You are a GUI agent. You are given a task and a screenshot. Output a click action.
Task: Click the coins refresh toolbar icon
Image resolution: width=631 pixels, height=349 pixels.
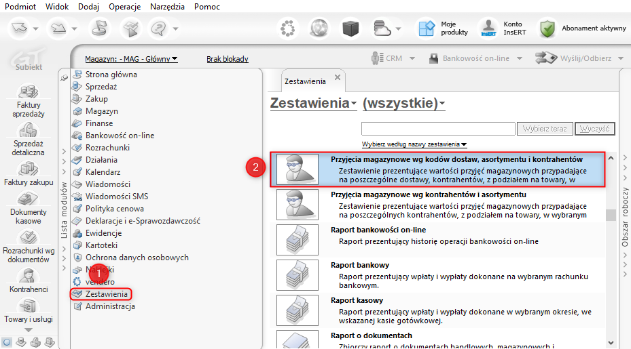point(99,28)
